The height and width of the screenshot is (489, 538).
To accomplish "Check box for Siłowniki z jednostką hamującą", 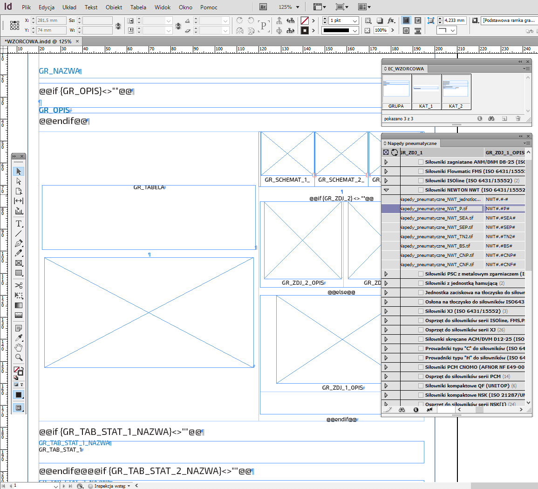I will [421, 283].
